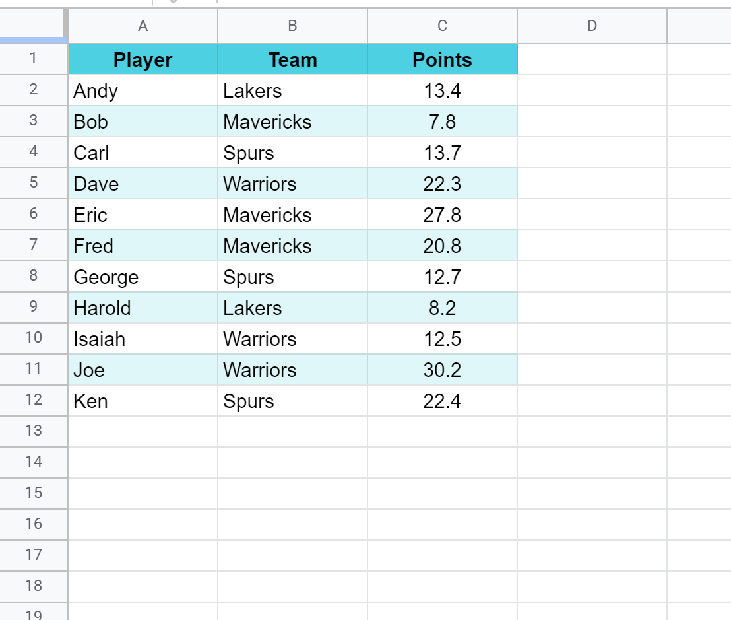Select the cell containing Ken

pos(143,401)
